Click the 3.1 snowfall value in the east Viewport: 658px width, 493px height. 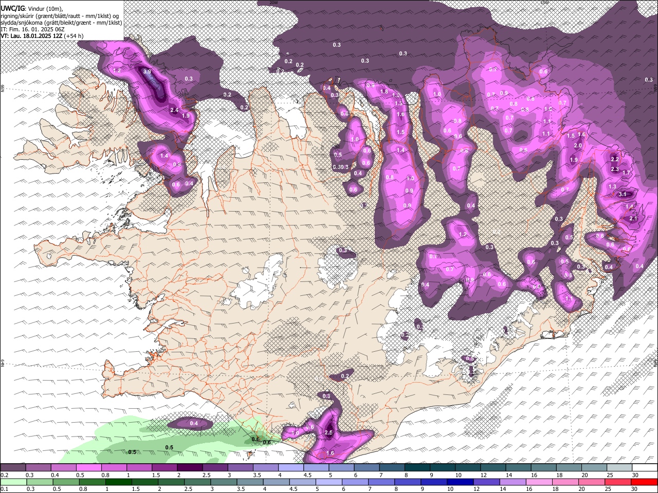[x=623, y=195]
